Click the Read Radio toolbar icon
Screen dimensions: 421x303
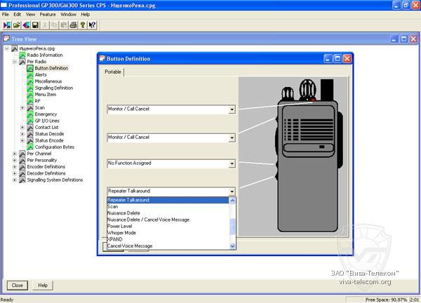(8, 25)
